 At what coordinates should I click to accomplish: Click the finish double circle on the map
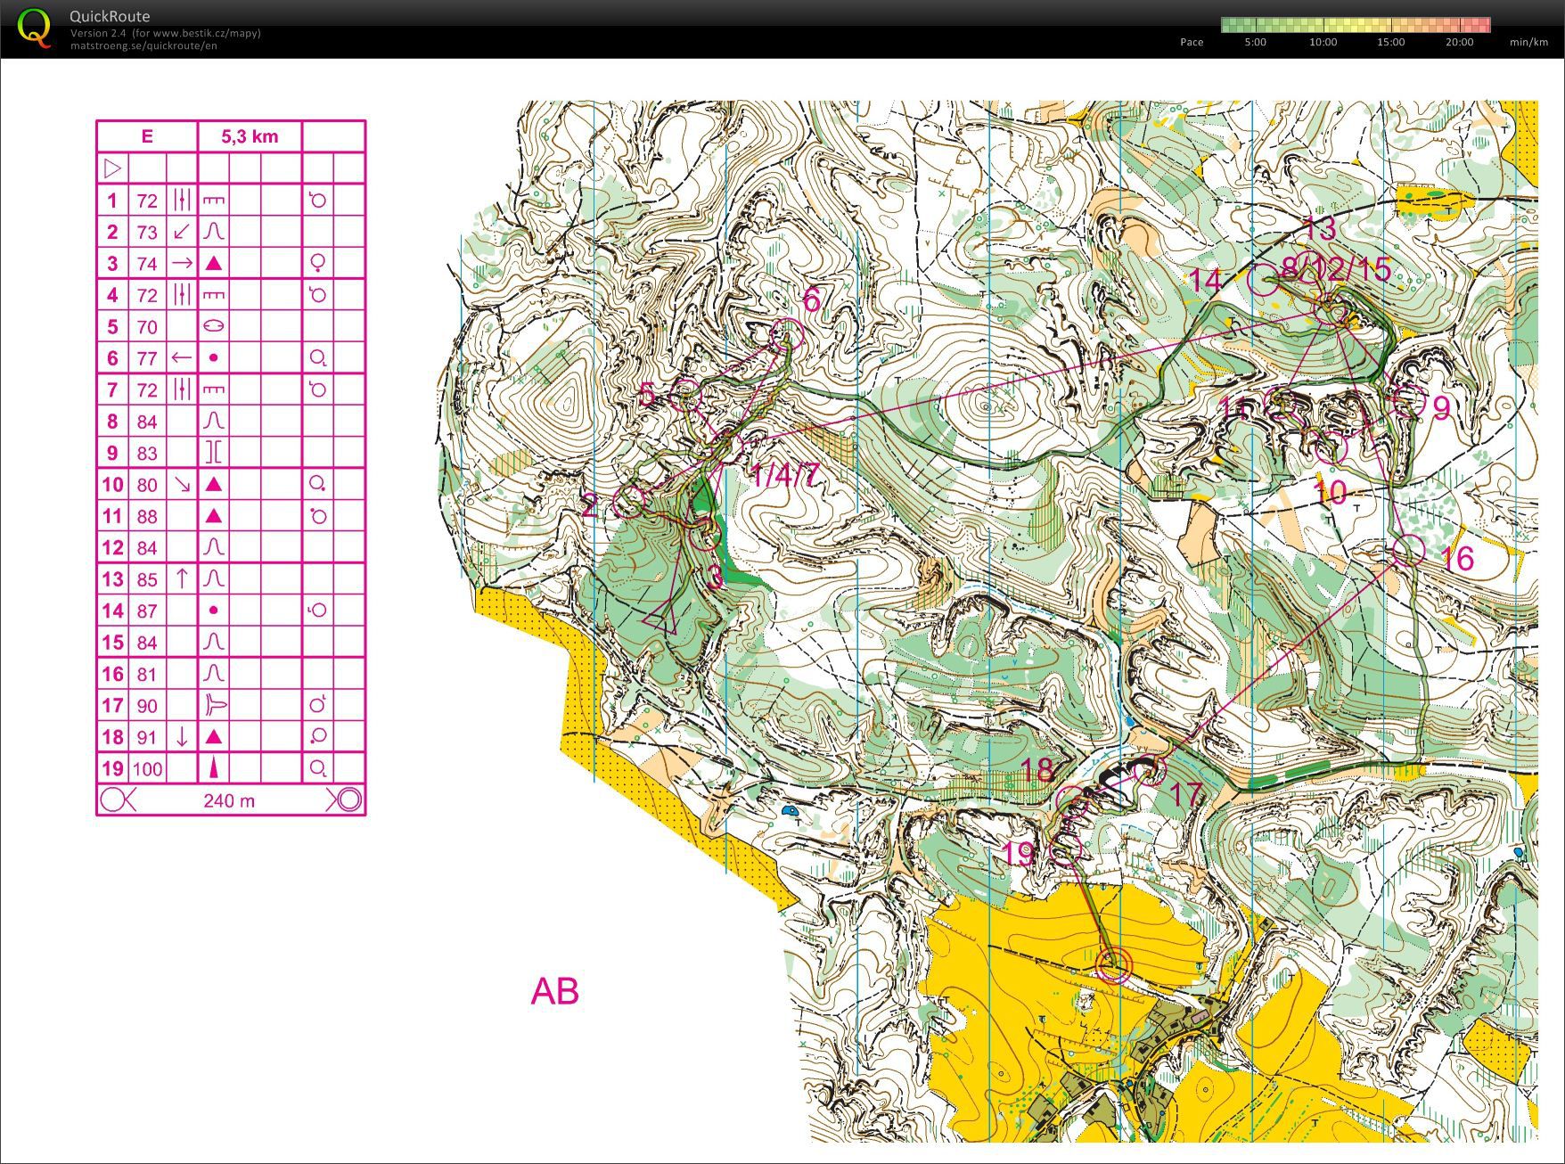(x=1113, y=964)
